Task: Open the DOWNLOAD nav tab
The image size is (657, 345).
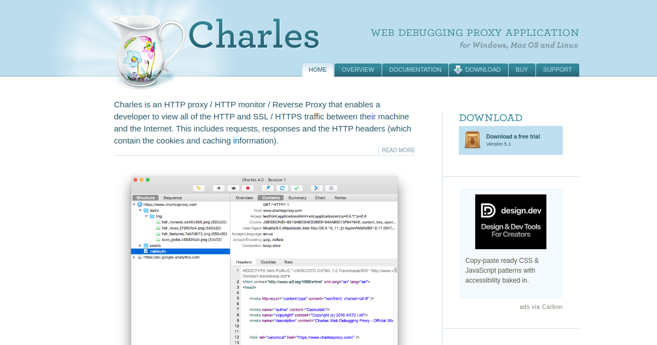Action: pos(478,70)
